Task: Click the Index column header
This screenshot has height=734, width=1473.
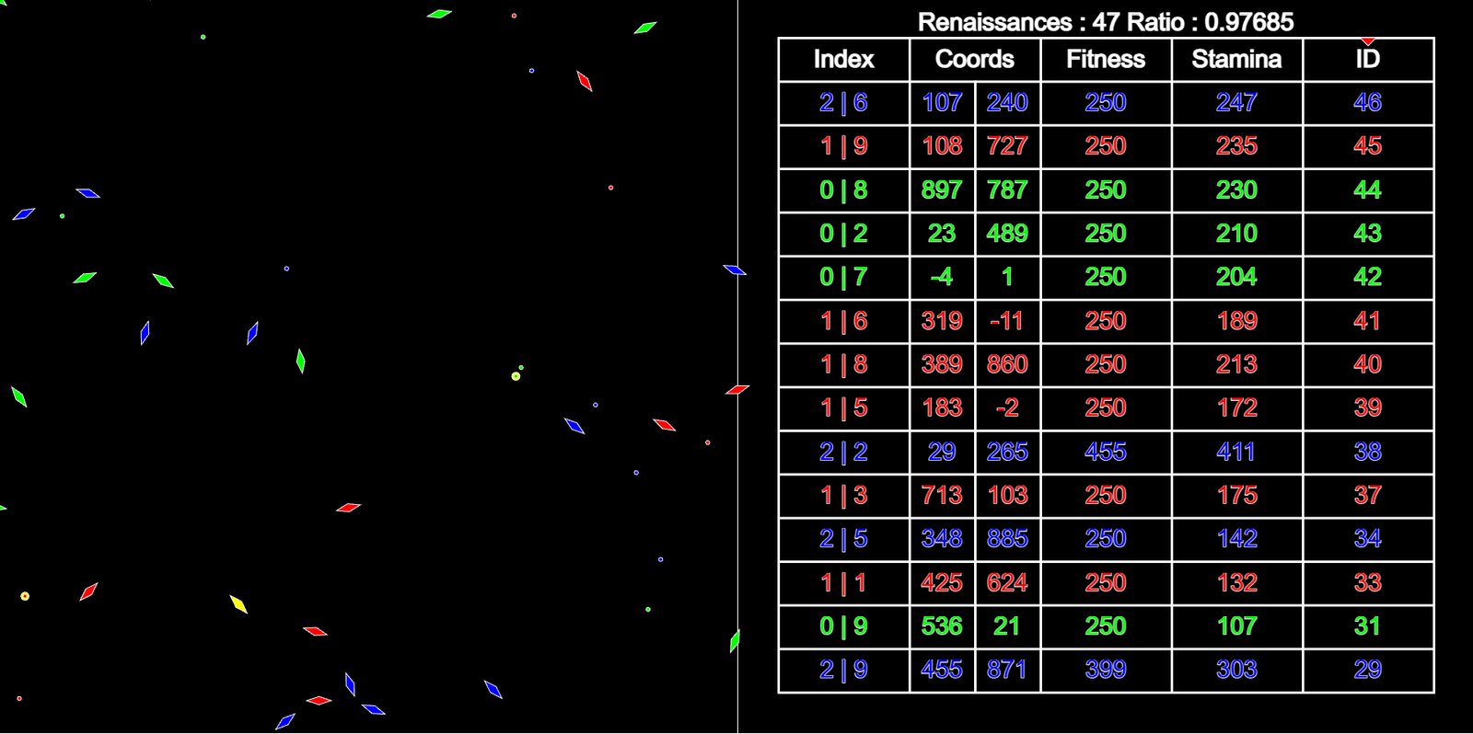Action: point(843,59)
